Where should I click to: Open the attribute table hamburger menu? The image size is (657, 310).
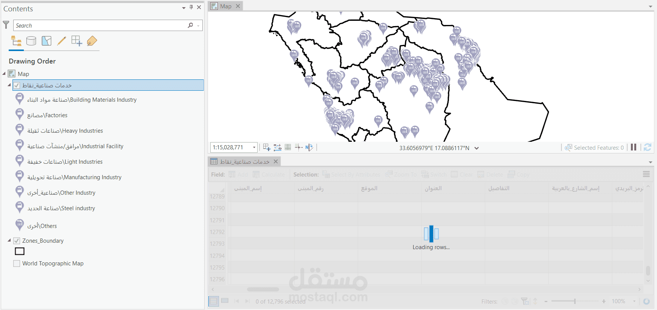click(x=646, y=174)
